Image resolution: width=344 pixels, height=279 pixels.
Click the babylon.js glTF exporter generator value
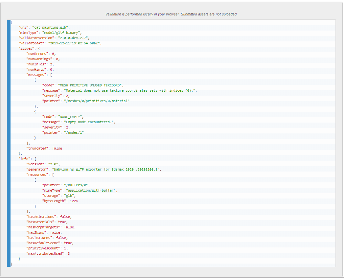click(x=106, y=170)
